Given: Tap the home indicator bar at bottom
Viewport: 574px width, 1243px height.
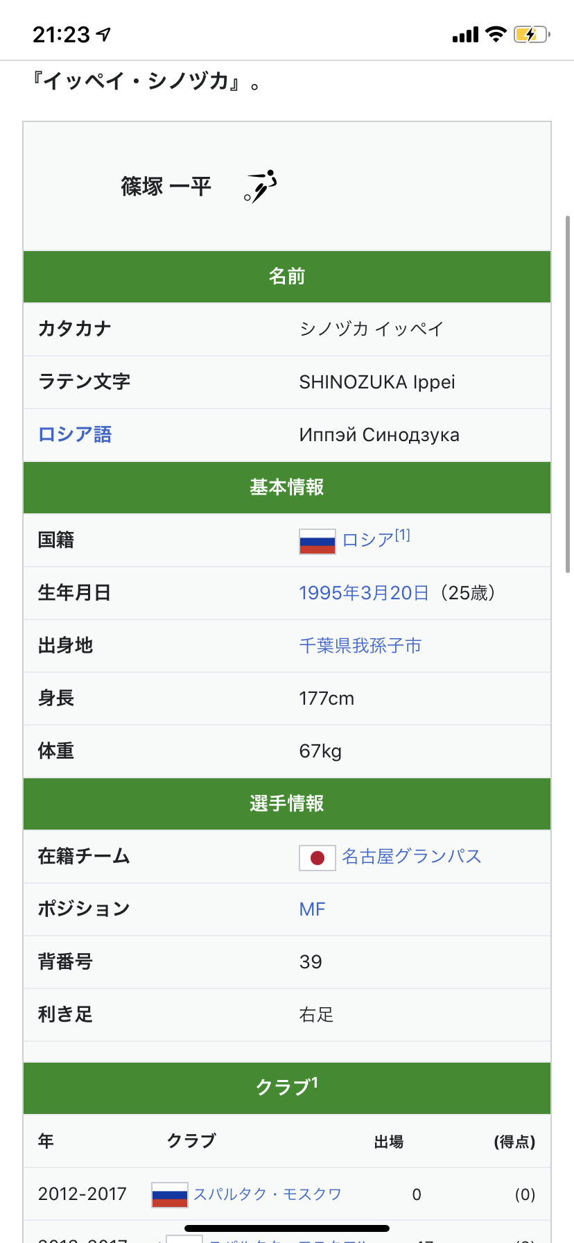Looking at the screenshot, I should 287,1228.
